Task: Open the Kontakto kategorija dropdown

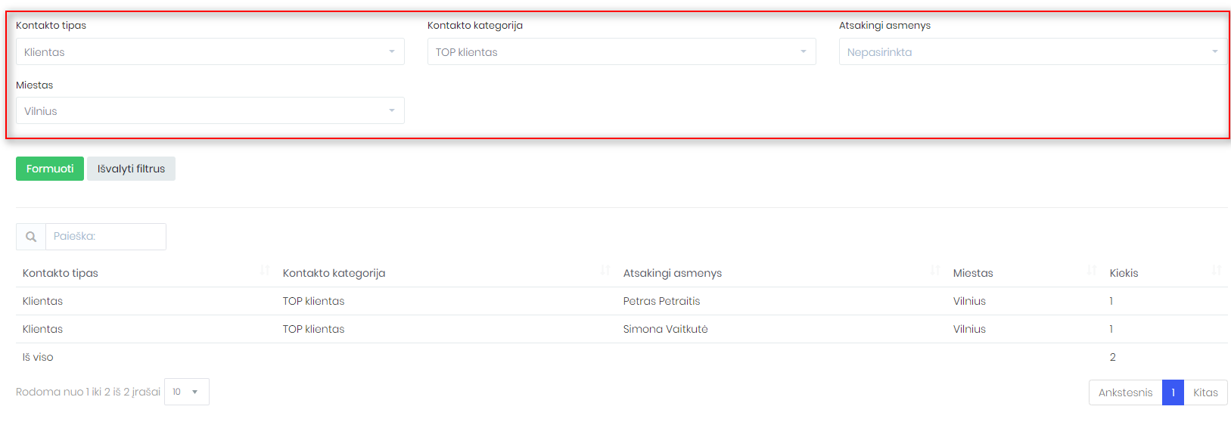Action: 622,51
